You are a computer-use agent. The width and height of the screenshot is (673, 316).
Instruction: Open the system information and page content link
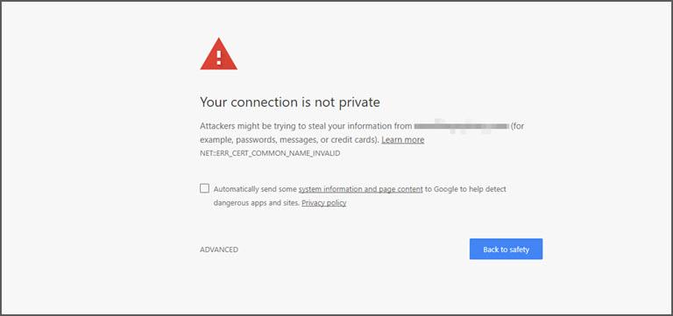360,189
